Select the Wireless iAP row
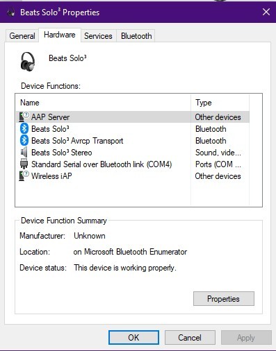This screenshot has height=351, width=276. 133,176
